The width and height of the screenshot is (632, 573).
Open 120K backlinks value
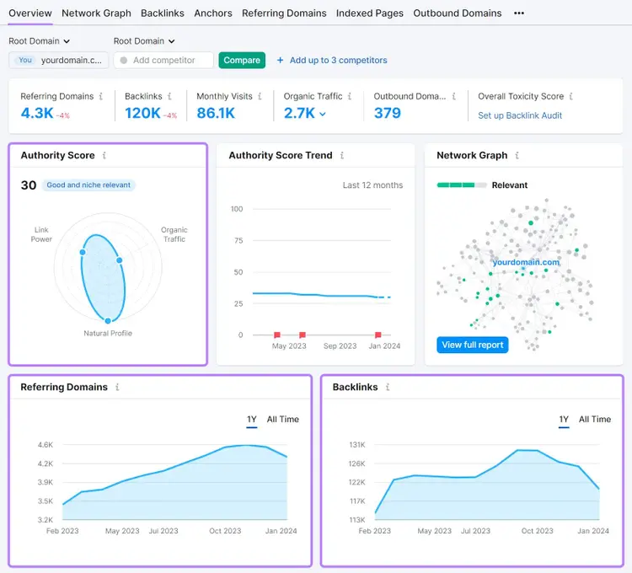tap(142, 113)
